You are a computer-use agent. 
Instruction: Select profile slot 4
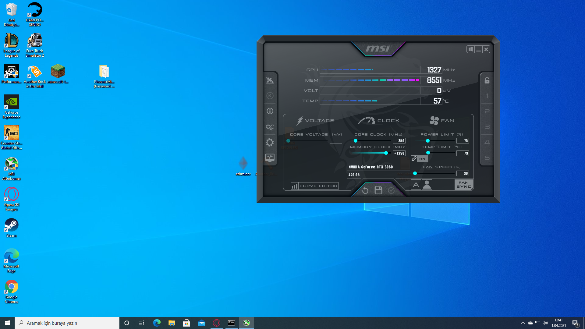coord(487,142)
